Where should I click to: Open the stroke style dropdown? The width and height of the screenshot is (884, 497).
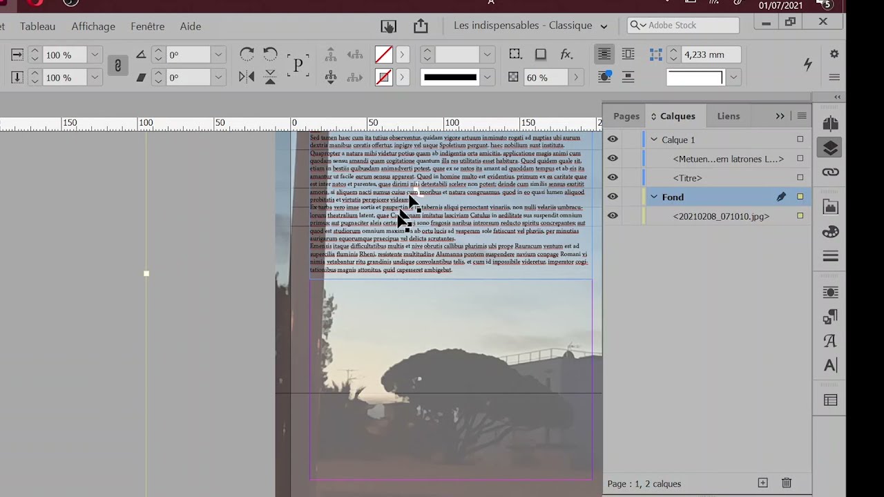pos(488,77)
